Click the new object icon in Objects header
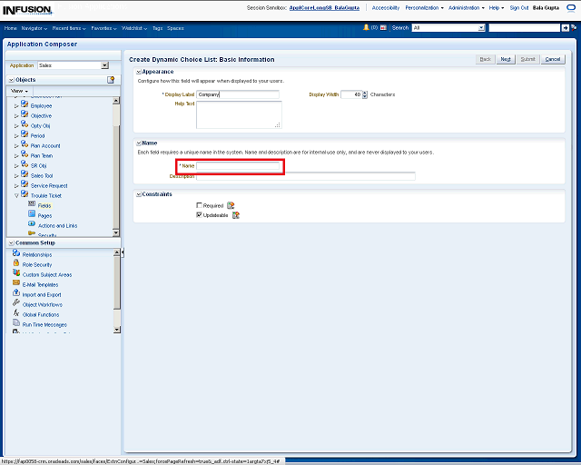Screen dimensions: 581x465 coord(111,80)
